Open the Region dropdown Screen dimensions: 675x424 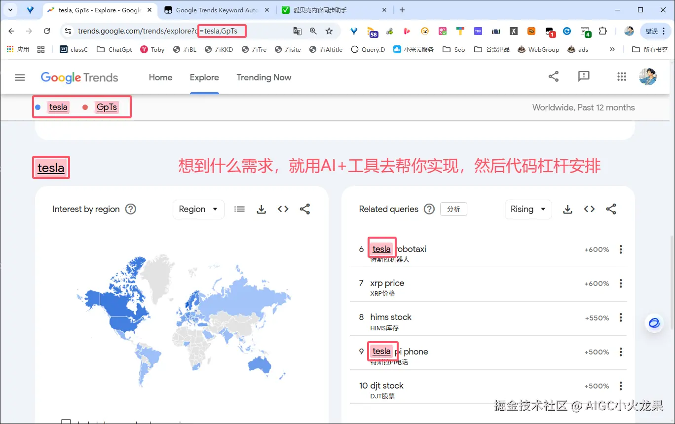198,209
